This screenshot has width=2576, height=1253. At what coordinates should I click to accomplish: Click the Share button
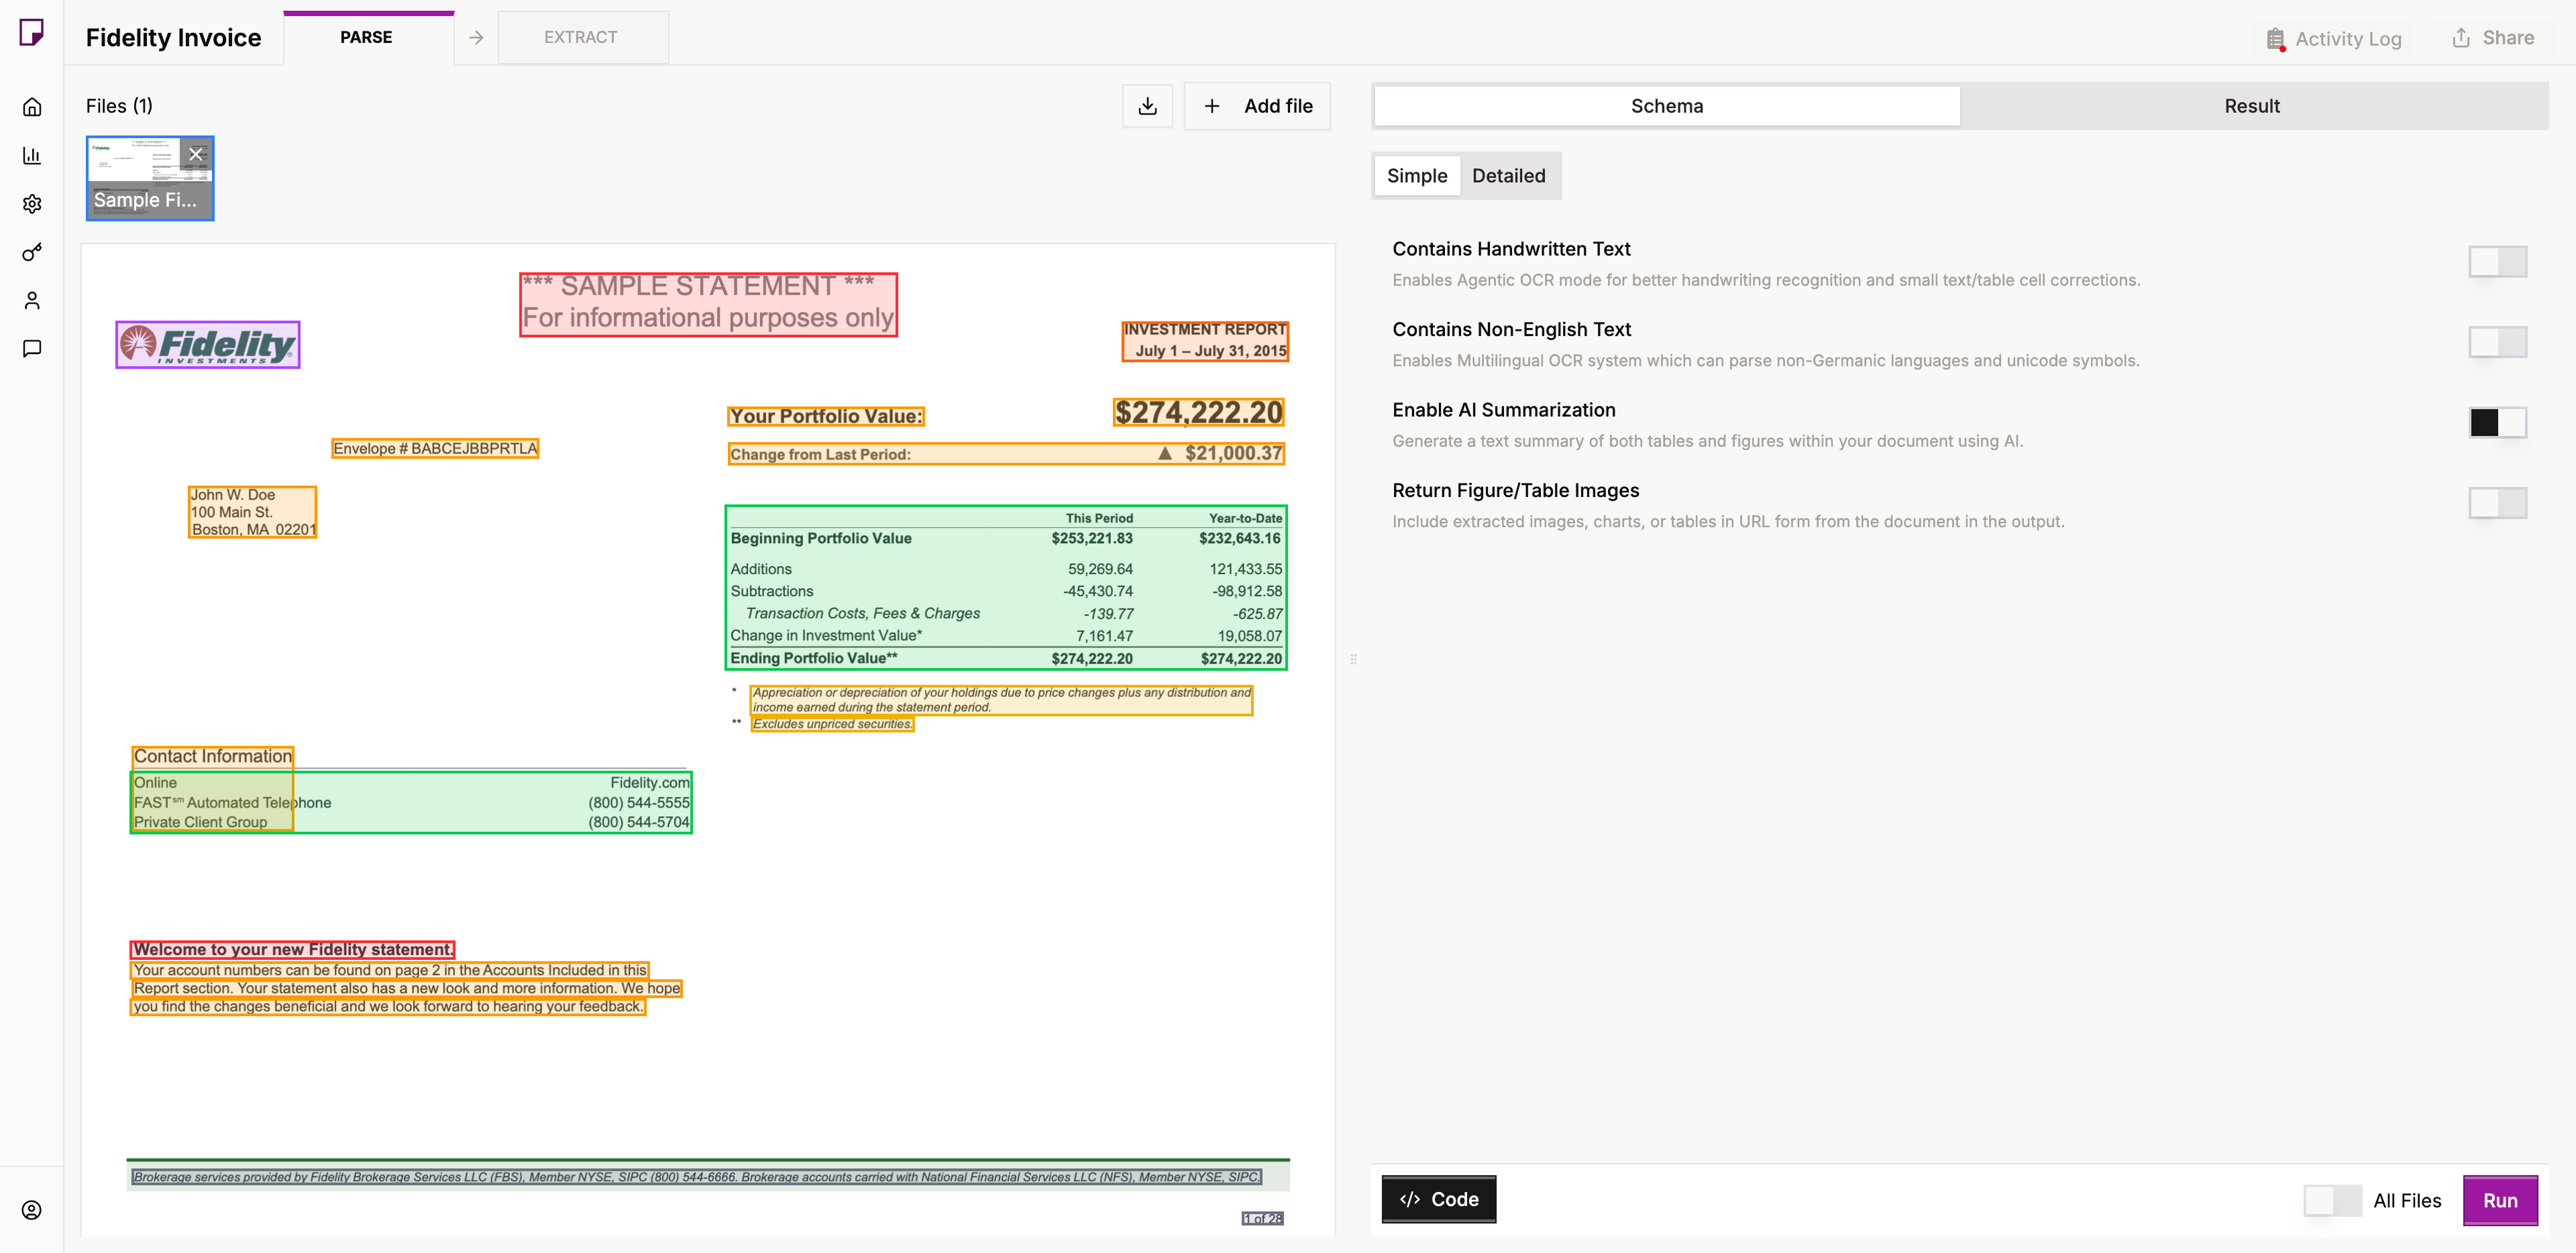pyautogui.click(x=2492, y=37)
